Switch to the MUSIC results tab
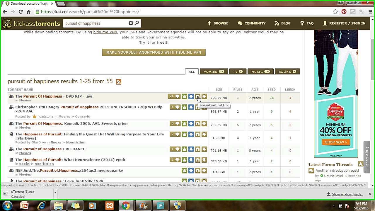This screenshot has height=211, width=375. [260, 72]
